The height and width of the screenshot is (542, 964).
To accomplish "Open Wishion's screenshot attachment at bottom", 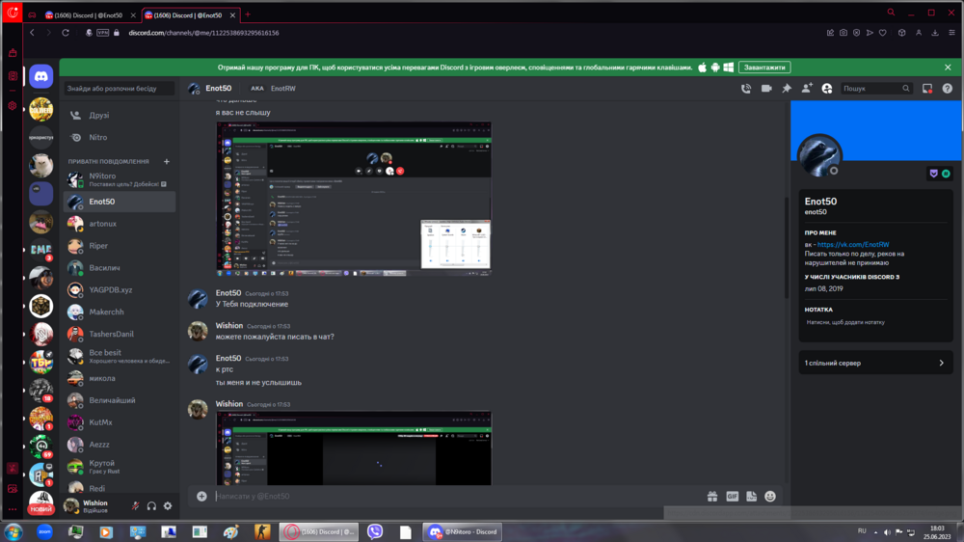I will coord(354,448).
